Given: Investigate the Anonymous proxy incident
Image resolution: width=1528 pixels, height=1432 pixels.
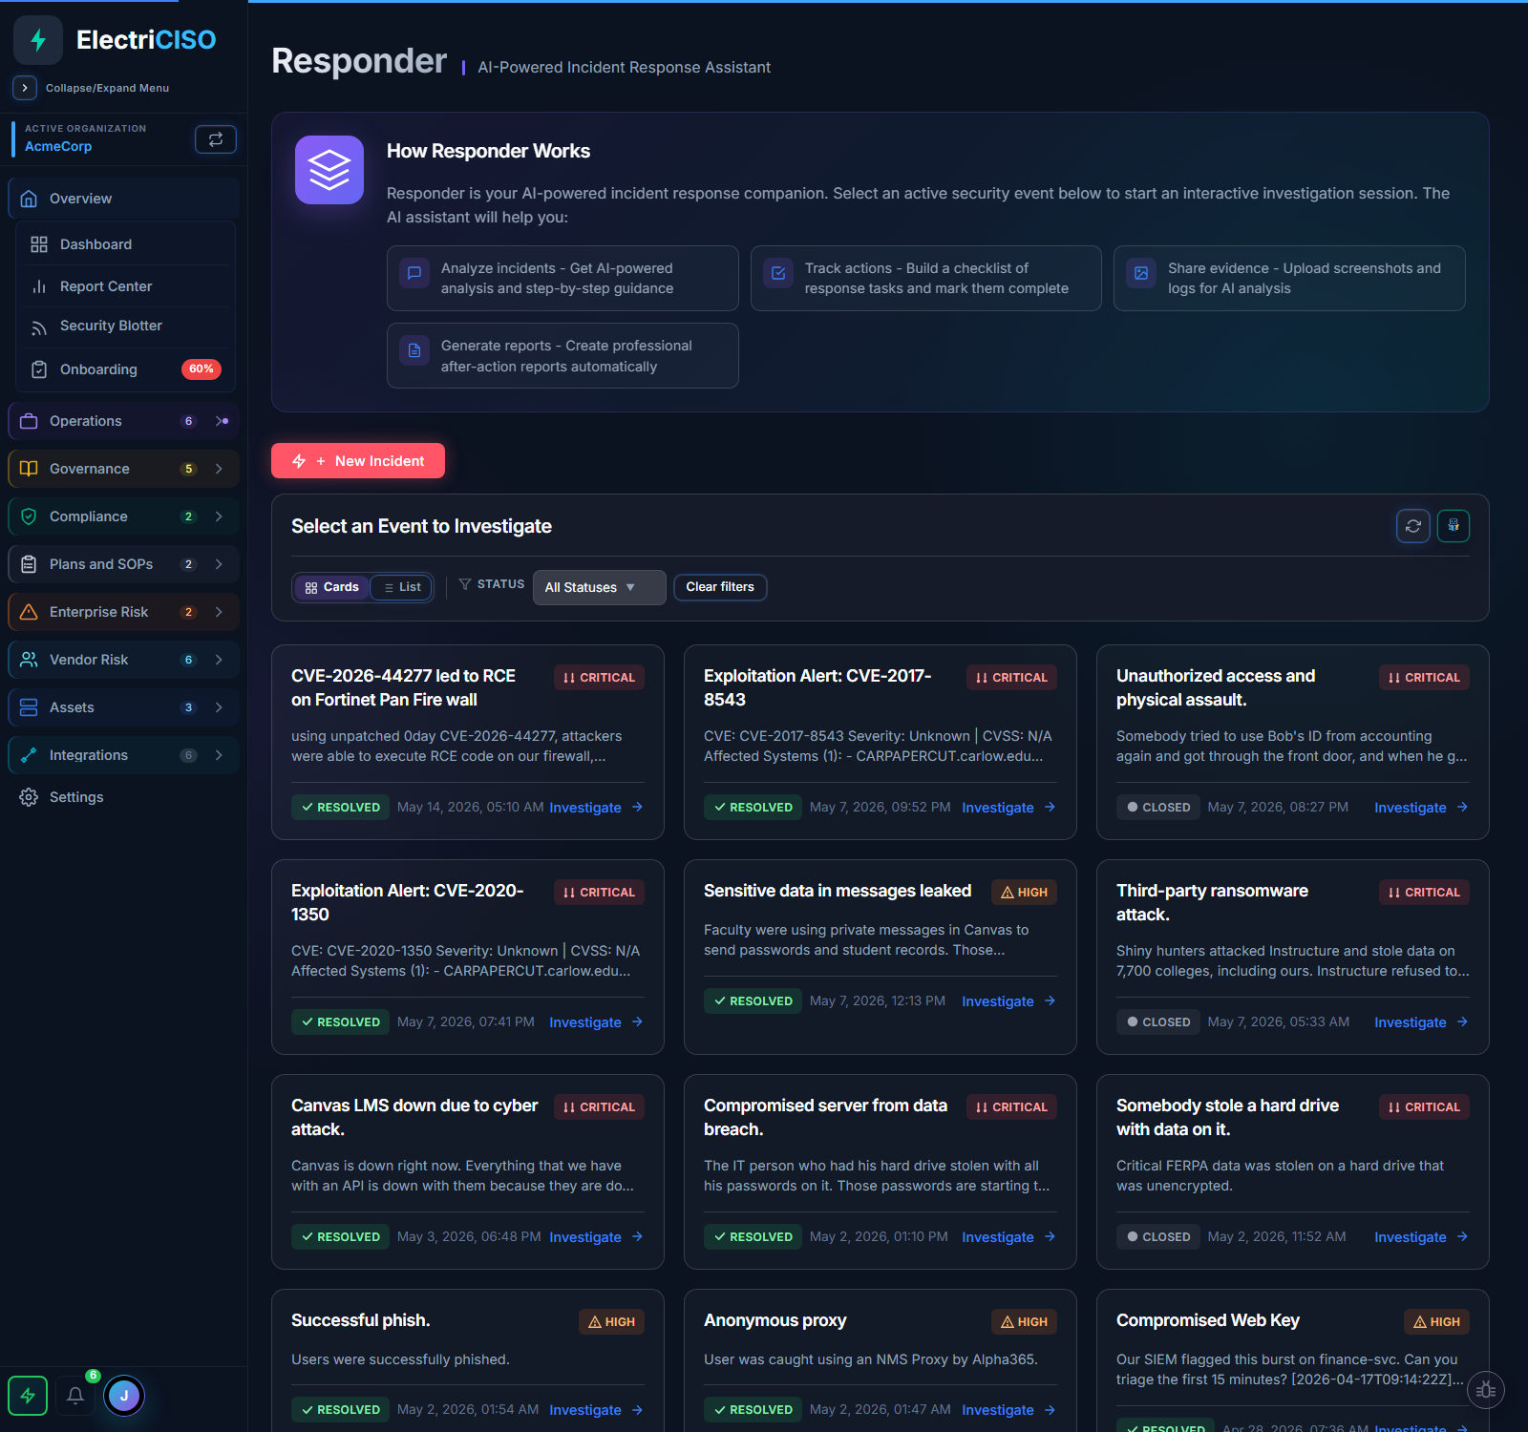Looking at the screenshot, I should [x=1008, y=1410].
